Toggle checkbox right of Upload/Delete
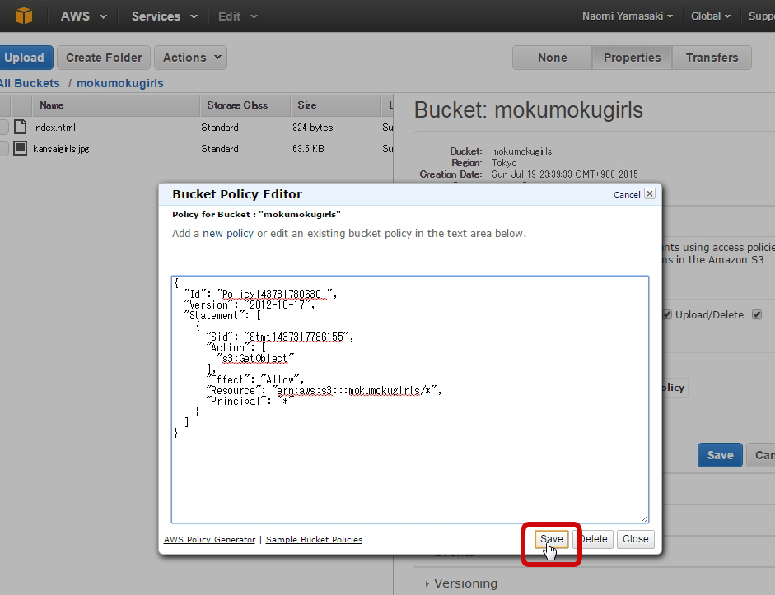The image size is (775, 595). tap(757, 314)
